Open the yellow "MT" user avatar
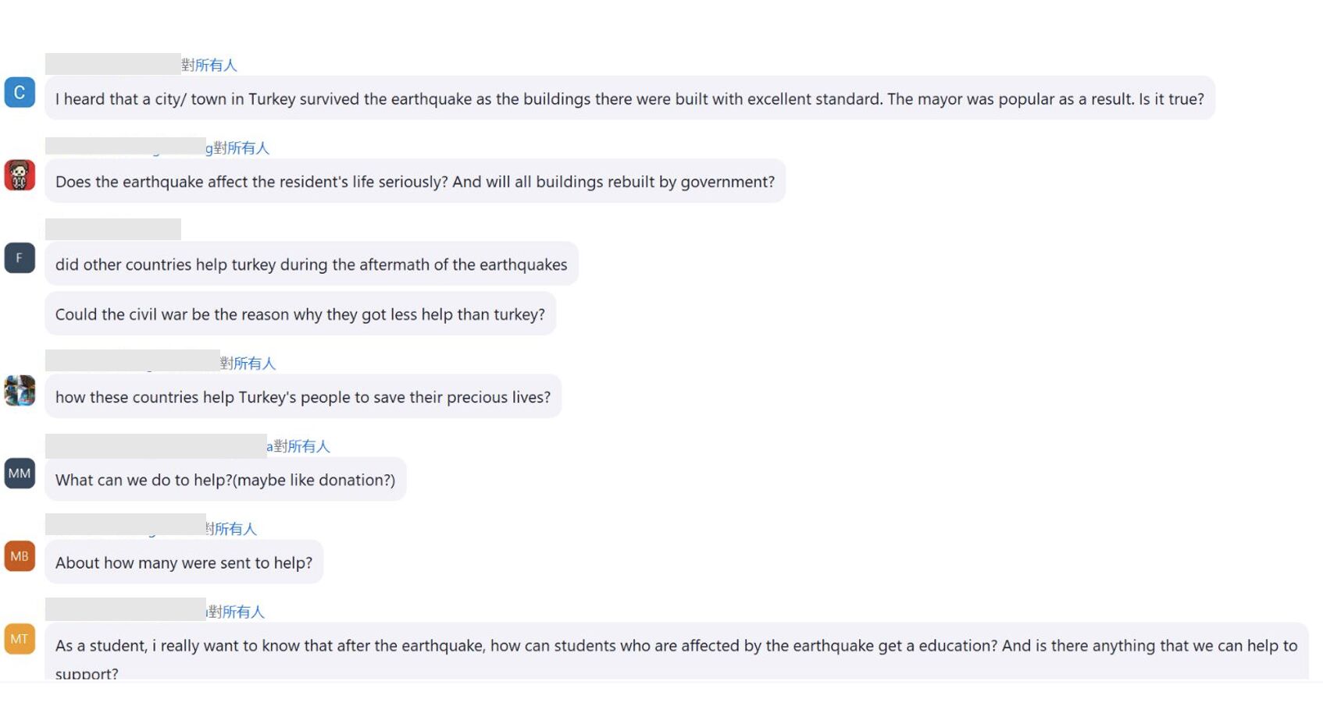Screen dimensions: 1323x713 tap(20, 639)
